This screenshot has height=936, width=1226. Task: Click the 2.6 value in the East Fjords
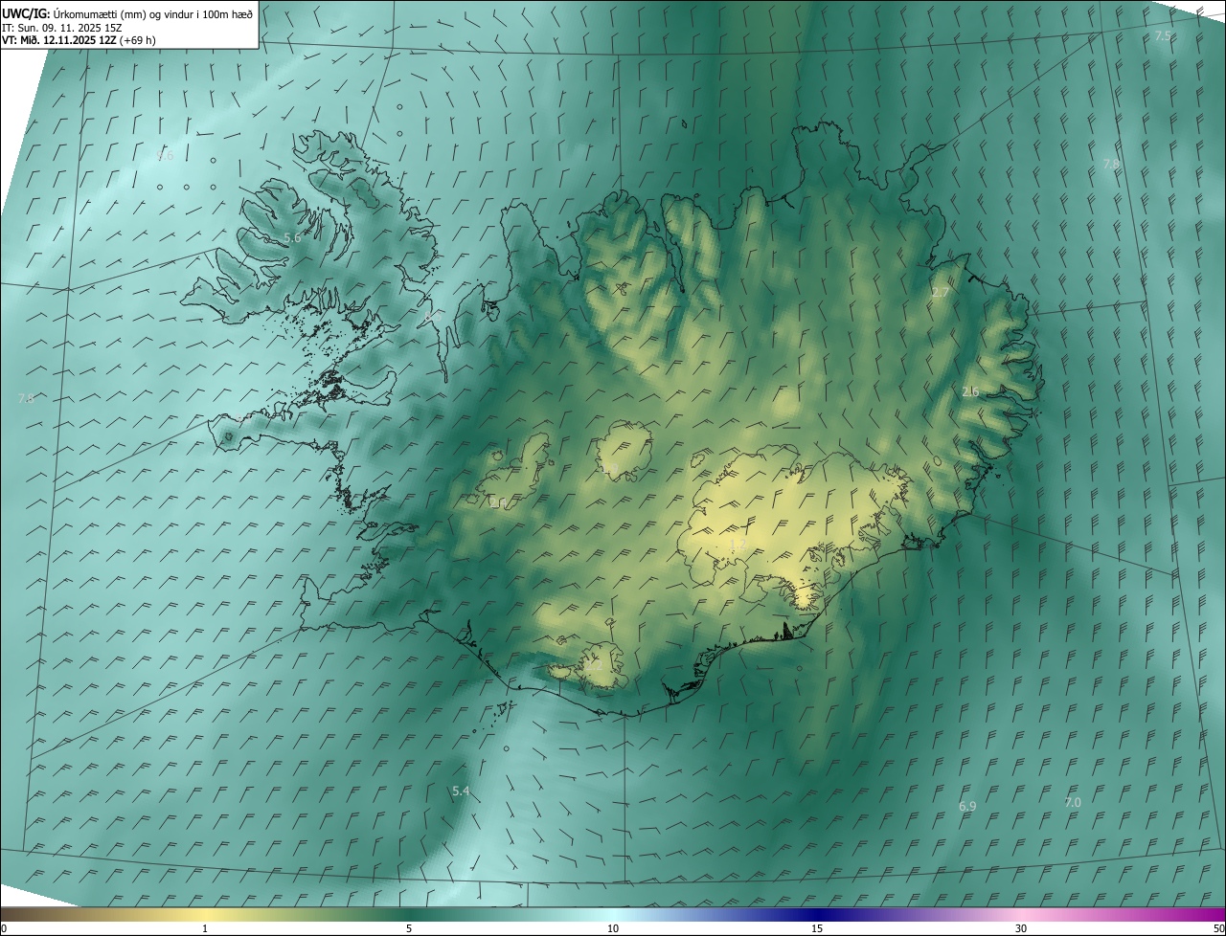point(970,391)
